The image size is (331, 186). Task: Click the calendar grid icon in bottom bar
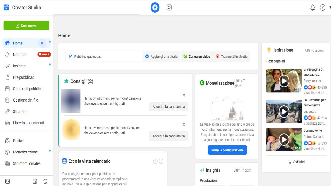click(35, 181)
